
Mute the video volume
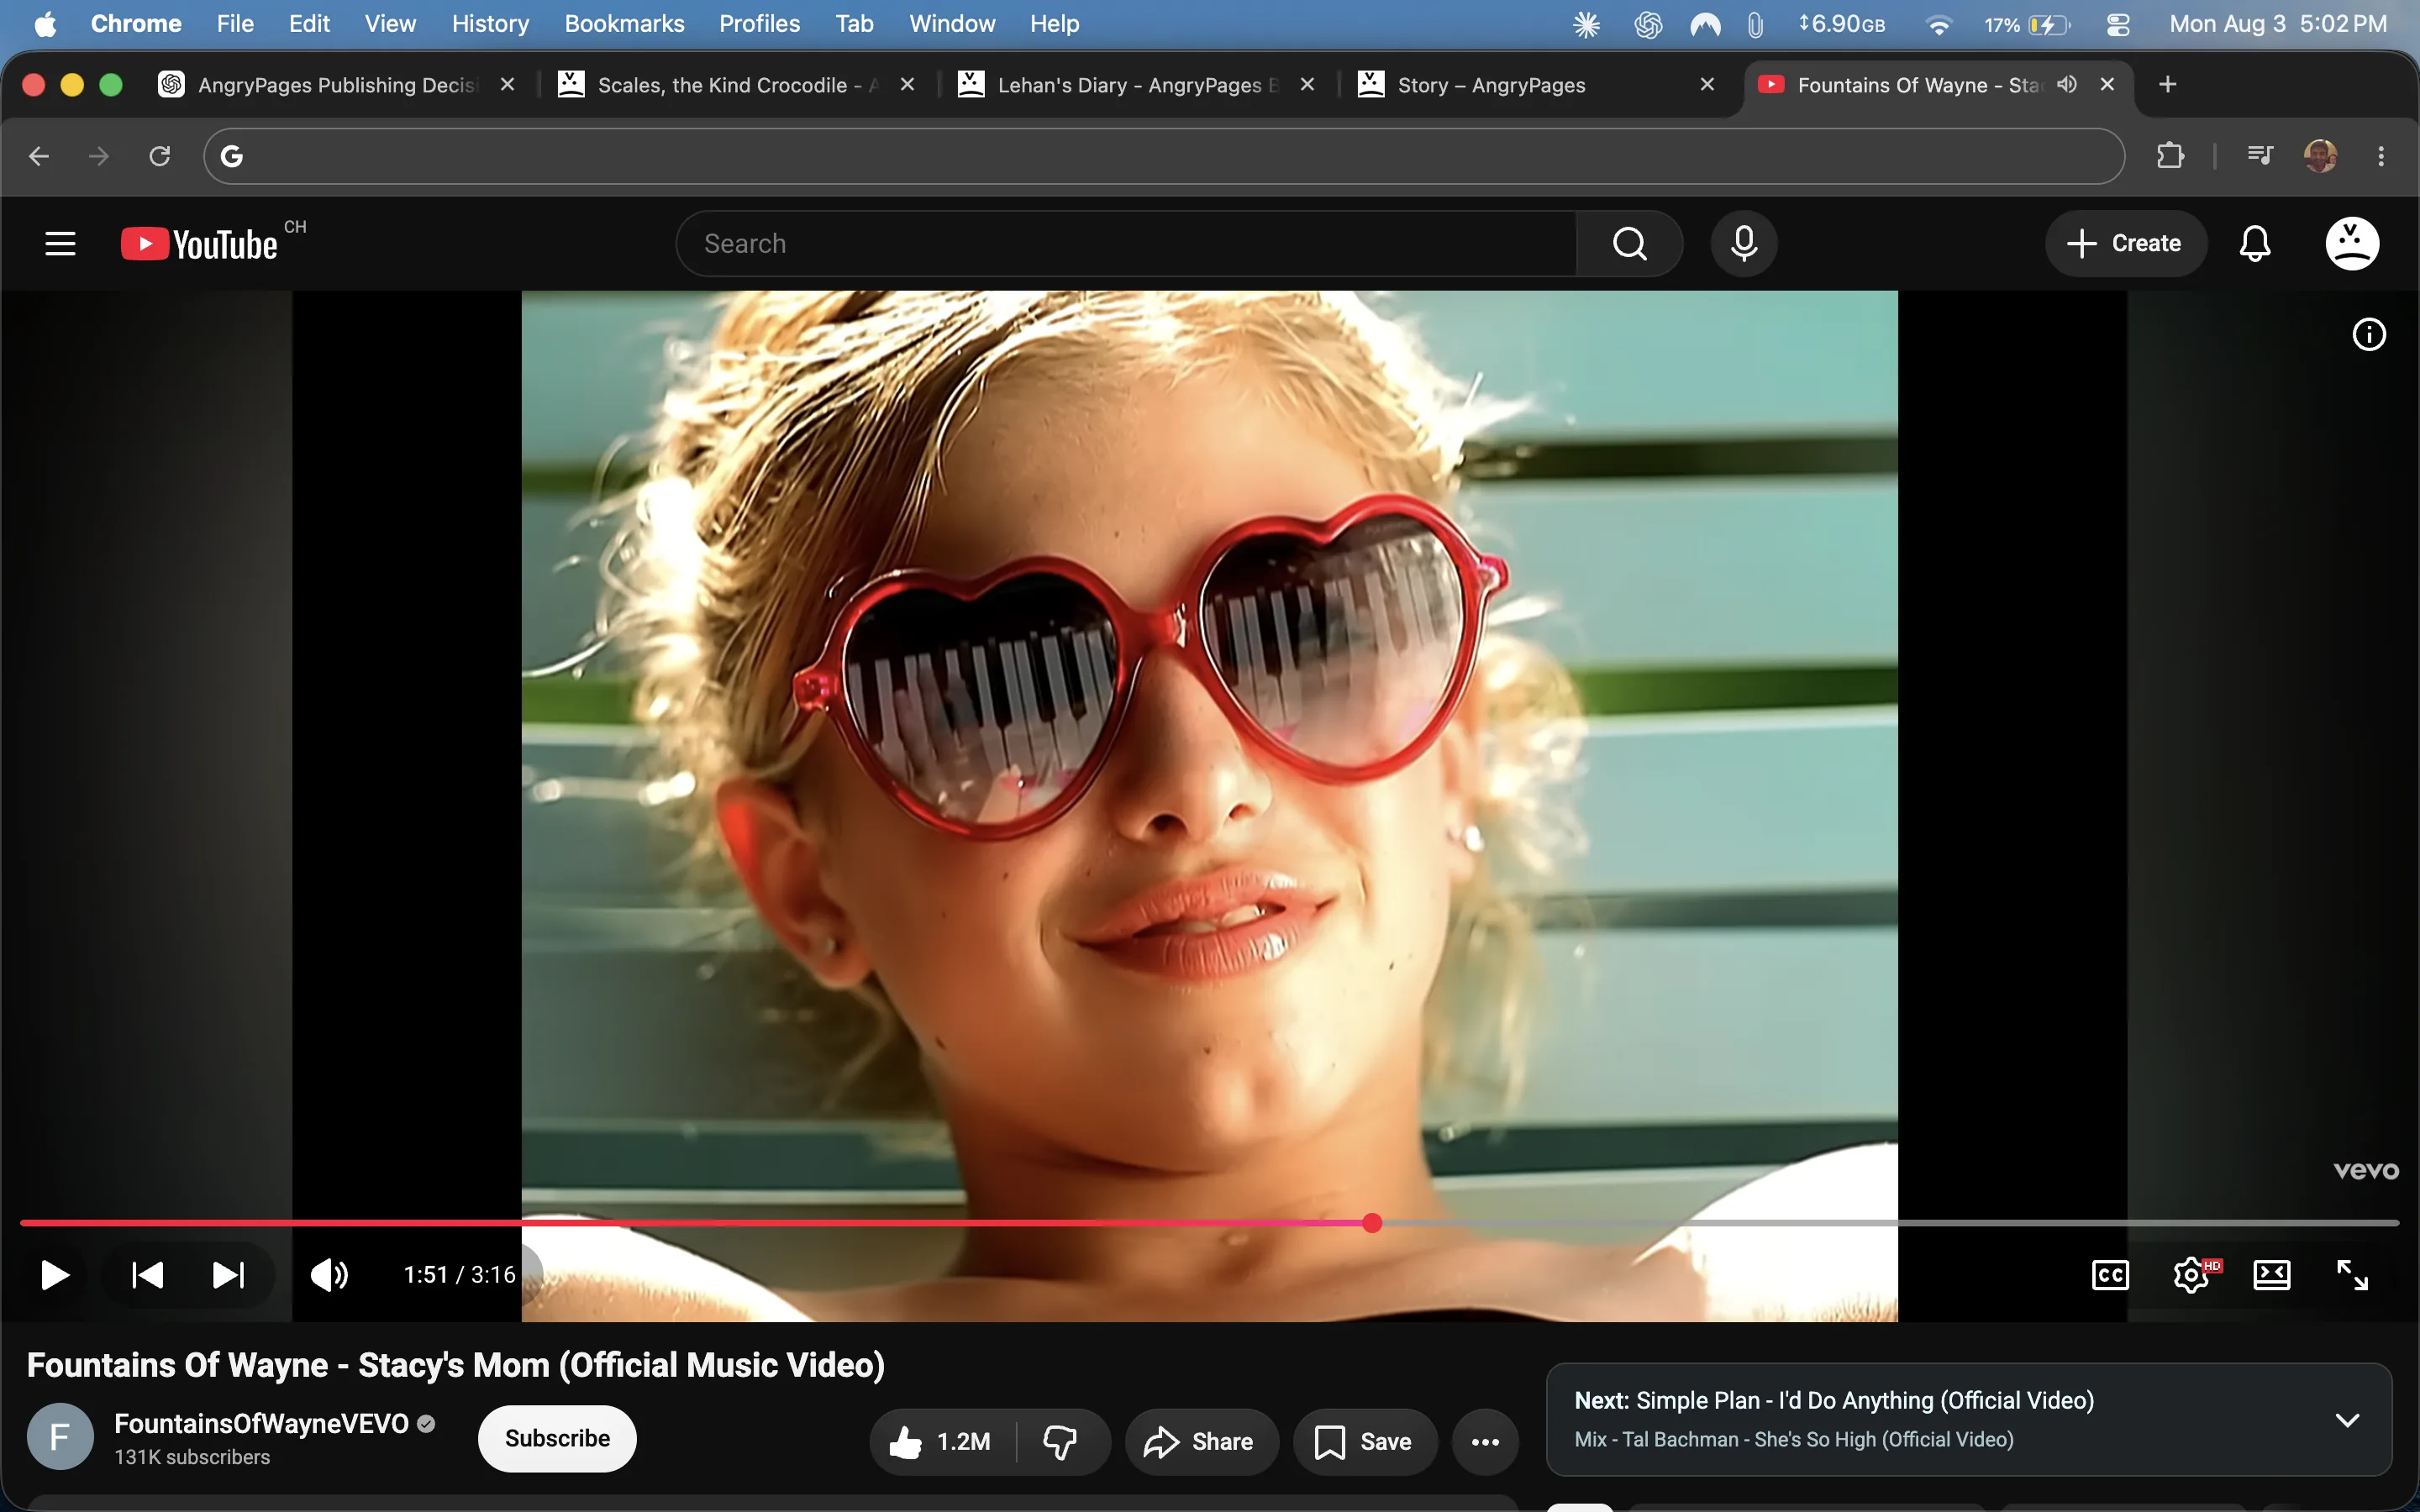coord(329,1275)
